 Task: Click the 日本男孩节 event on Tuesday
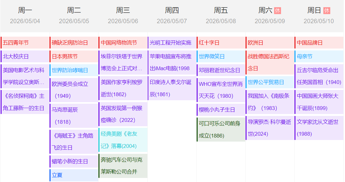74,56
